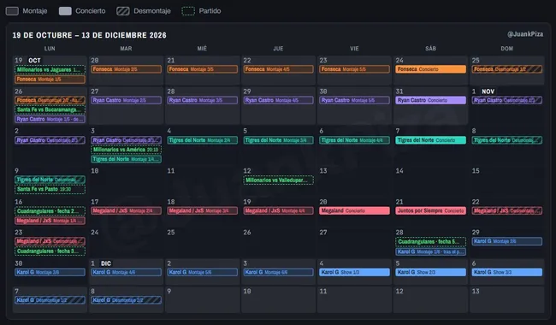The width and height of the screenshot is (556, 325).
Task: Open the Megaland / JxS Montaje 4/4 event
Action: (x=279, y=211)
